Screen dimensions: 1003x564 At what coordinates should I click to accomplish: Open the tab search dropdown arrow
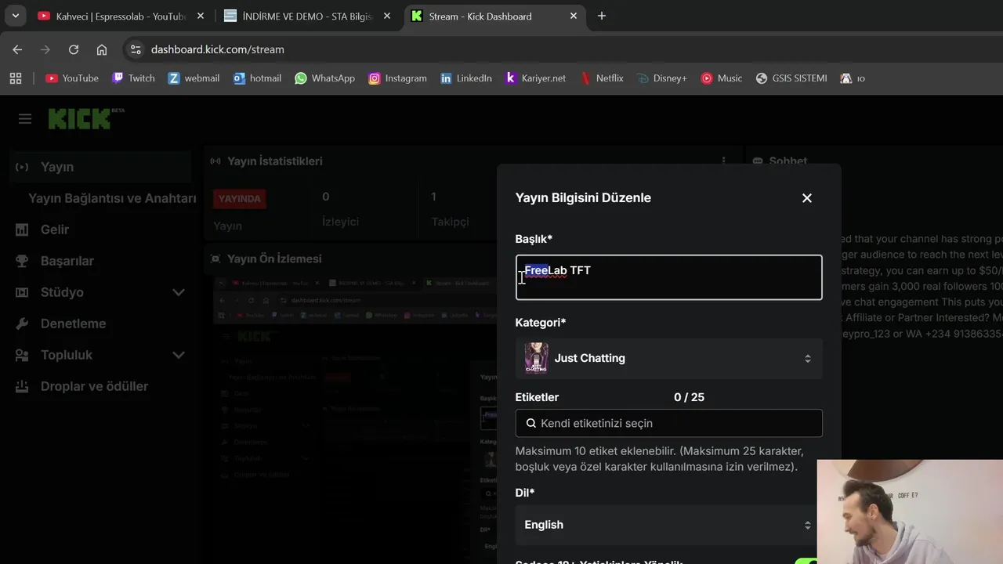[15, 16]
